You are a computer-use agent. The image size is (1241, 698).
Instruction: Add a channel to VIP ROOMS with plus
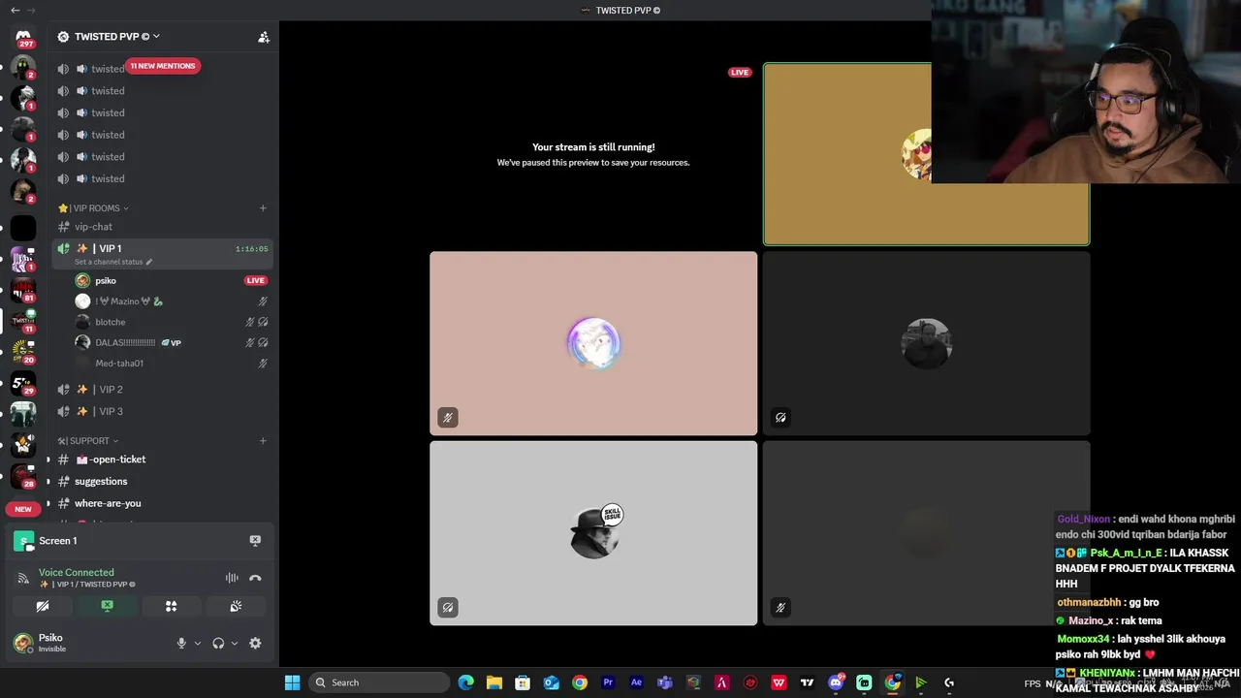point(263,207)
